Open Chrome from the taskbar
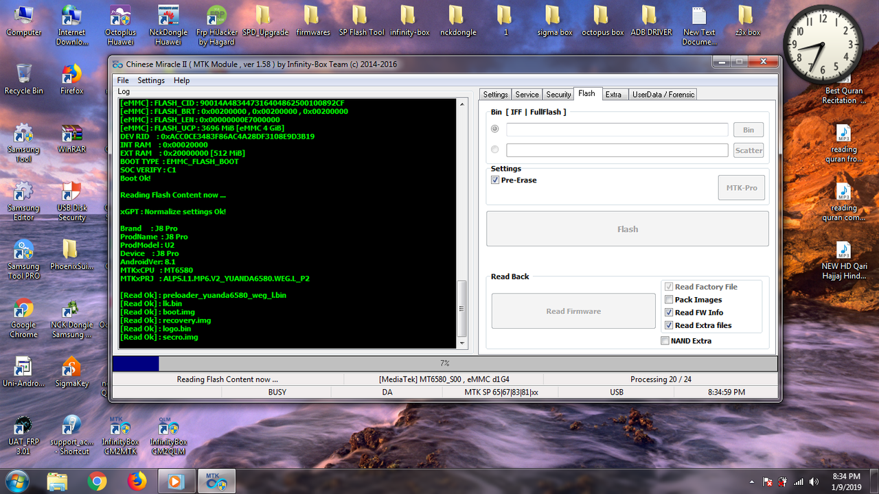 (98, 481)
